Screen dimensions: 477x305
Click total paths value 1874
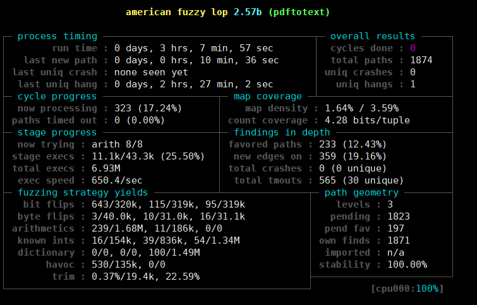tap(421, 60)
